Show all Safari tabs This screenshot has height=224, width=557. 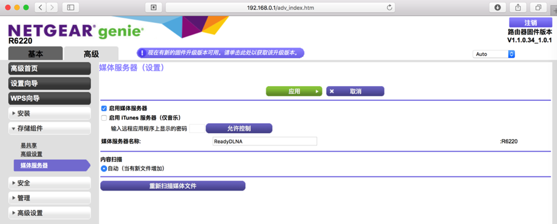(x=538, y=7)
